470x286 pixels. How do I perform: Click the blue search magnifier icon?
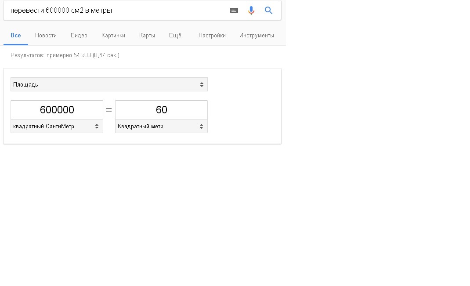269,11
